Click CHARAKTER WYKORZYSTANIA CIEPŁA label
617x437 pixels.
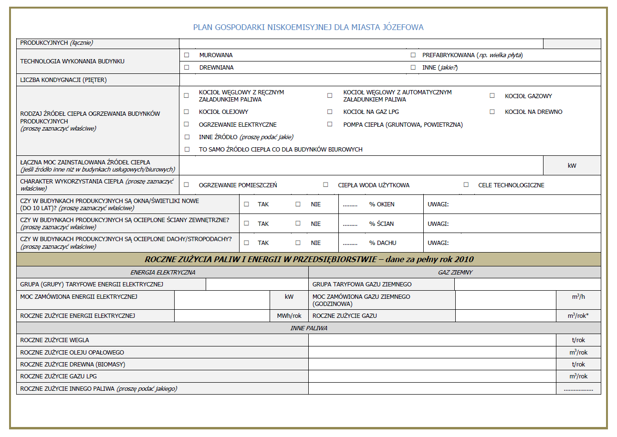[97, 185]
